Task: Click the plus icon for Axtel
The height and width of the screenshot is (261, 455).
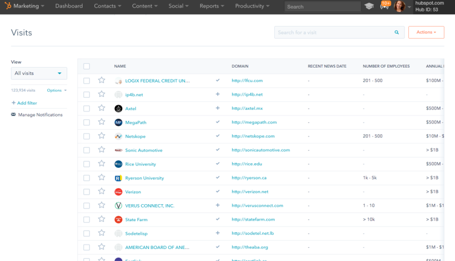Action: 218,108
